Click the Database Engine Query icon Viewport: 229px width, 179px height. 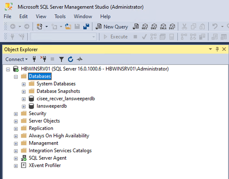click(x=135, y=27)
